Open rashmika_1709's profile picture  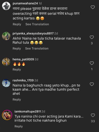[6, 83]
